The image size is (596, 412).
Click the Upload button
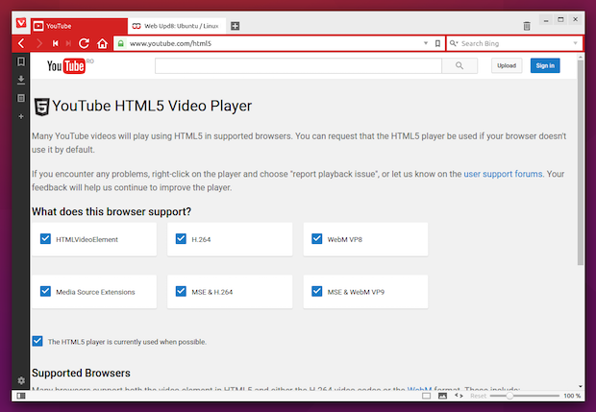pyautogui.click(x=507, y=65)
